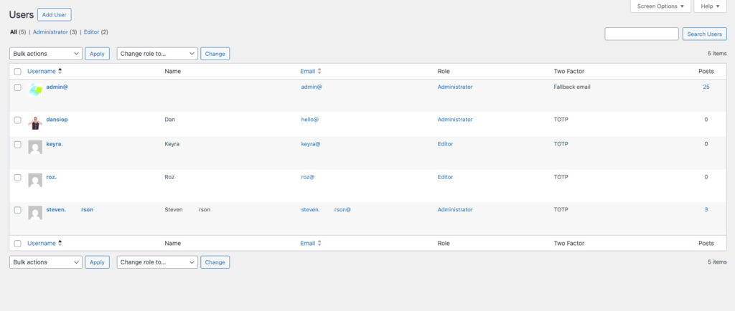Click the keyra user avatar placeholder
This screenshot has height=311, width=735.
35,148
